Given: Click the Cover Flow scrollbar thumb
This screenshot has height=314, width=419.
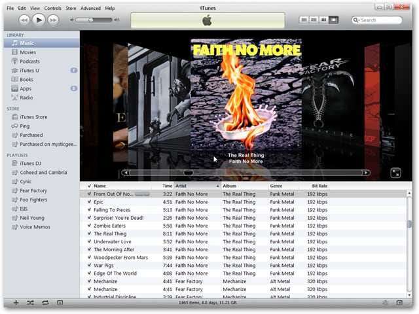Looking at the screenshot, I should 188,173.
